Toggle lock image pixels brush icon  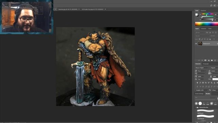202,39
